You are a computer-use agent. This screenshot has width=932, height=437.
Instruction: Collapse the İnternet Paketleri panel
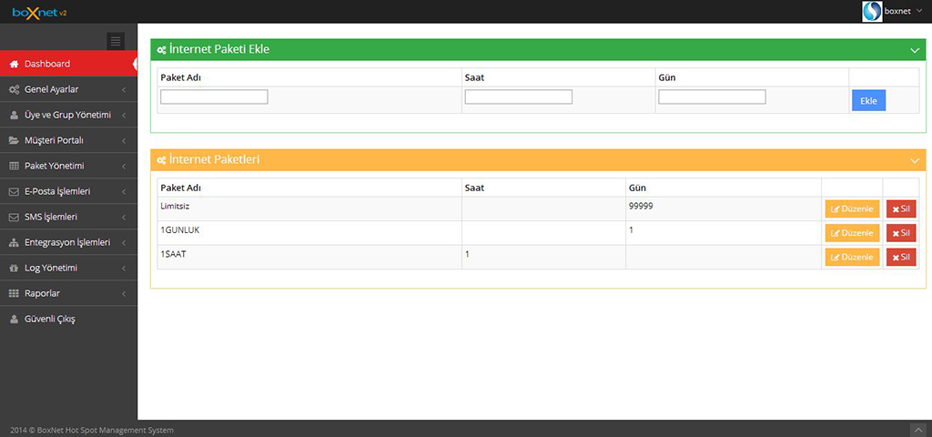915,160
